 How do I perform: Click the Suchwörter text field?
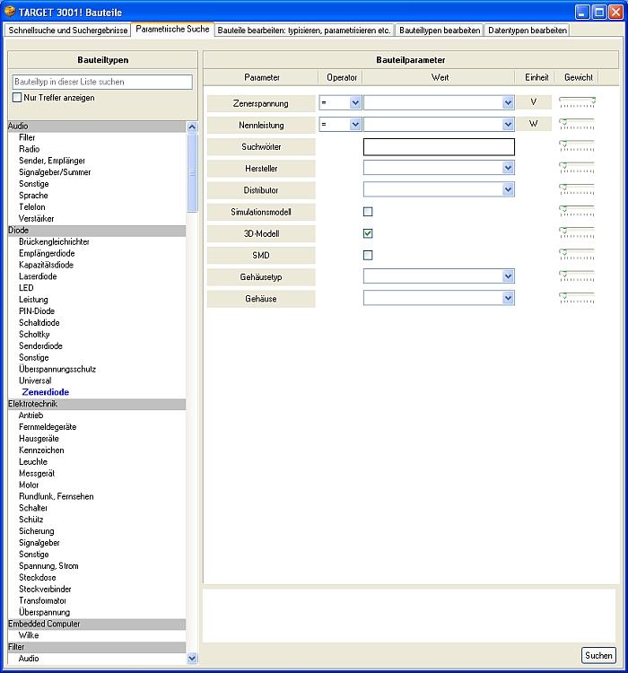tap(439, 146)
